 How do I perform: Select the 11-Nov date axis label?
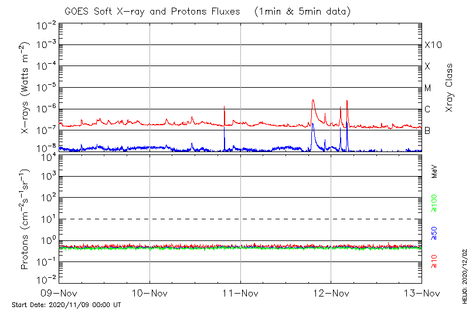(240, 292)
